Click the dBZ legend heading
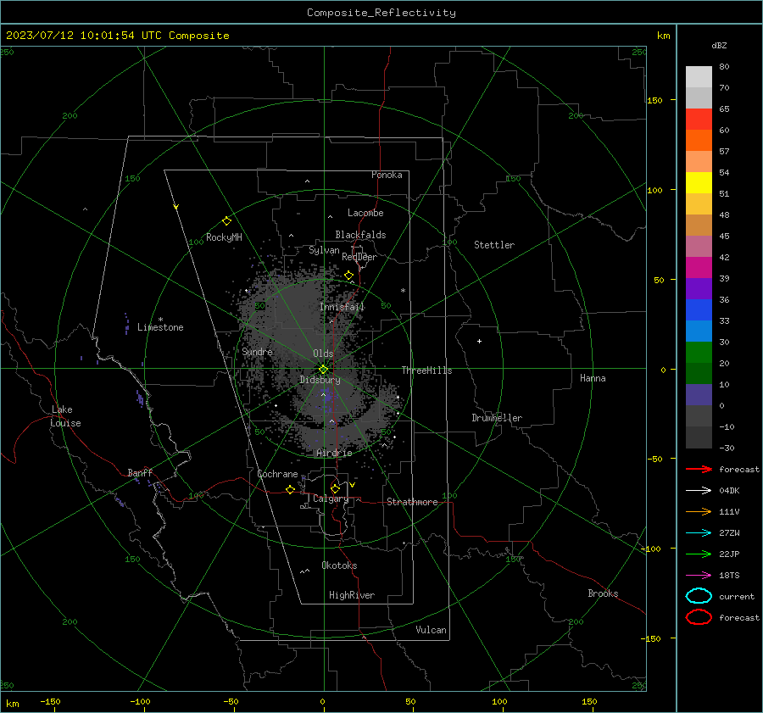Image resolution: width=763 pixels, height=713 pixels. pyautogui.click(x=719, y=45)
